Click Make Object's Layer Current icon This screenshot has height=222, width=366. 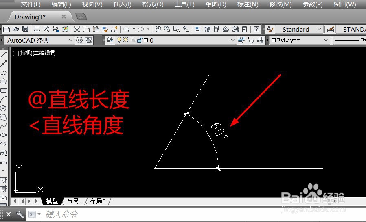(241, 40)
